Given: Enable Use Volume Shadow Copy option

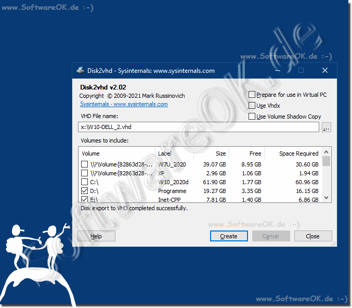Looking at the screenshot, I should click(x=252, y=117).
